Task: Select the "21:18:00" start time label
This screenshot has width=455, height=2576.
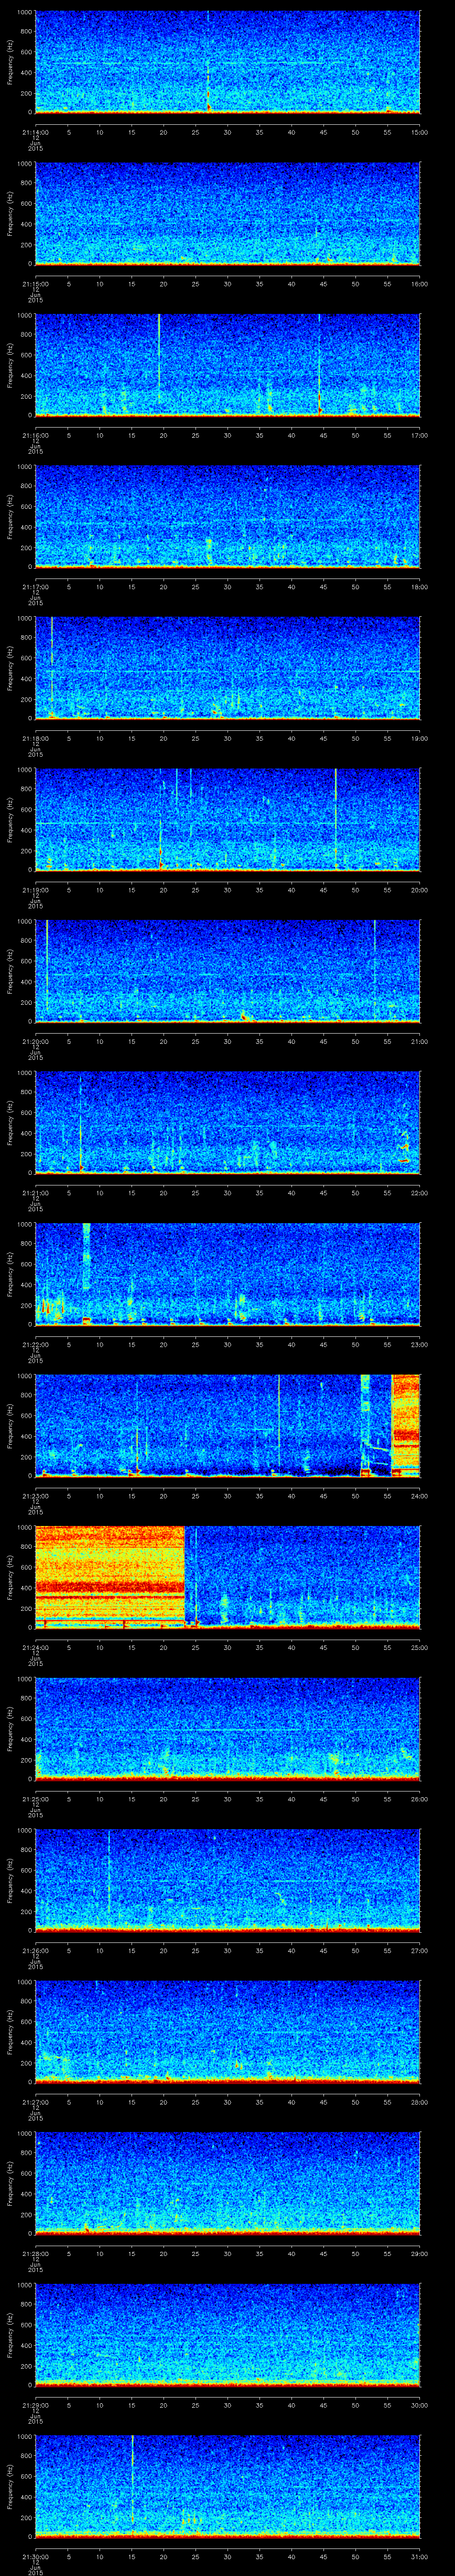Action: pos(35,738)
